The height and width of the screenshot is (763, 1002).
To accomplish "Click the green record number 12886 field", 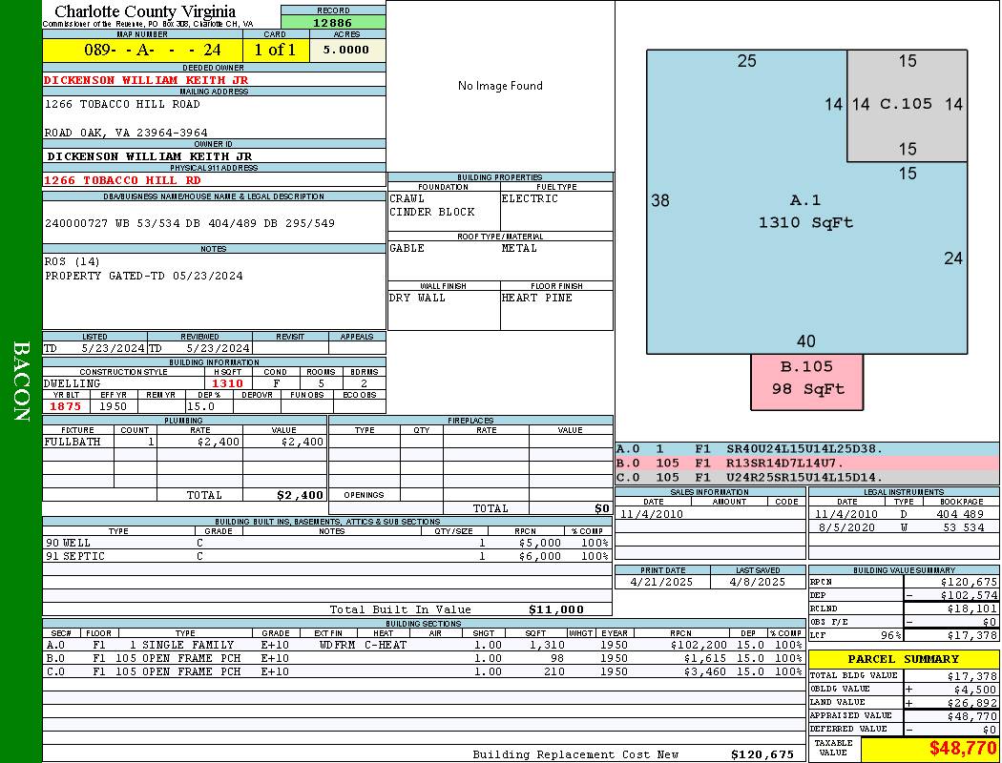I will 333,22.
